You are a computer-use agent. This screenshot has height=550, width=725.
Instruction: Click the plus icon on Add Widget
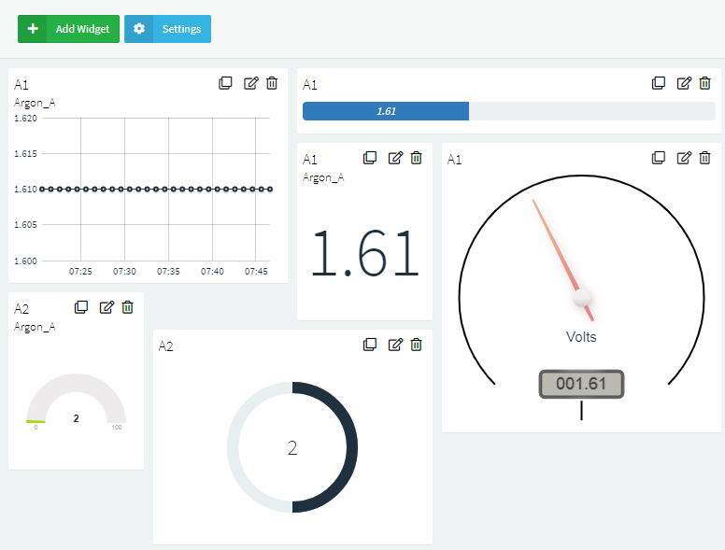(33, 29)
